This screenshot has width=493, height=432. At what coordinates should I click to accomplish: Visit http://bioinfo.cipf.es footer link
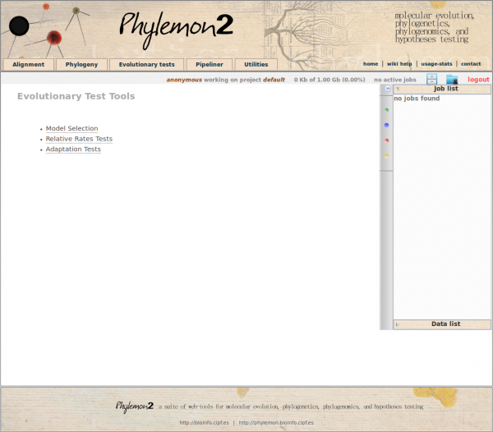click(x=204, y=423)
